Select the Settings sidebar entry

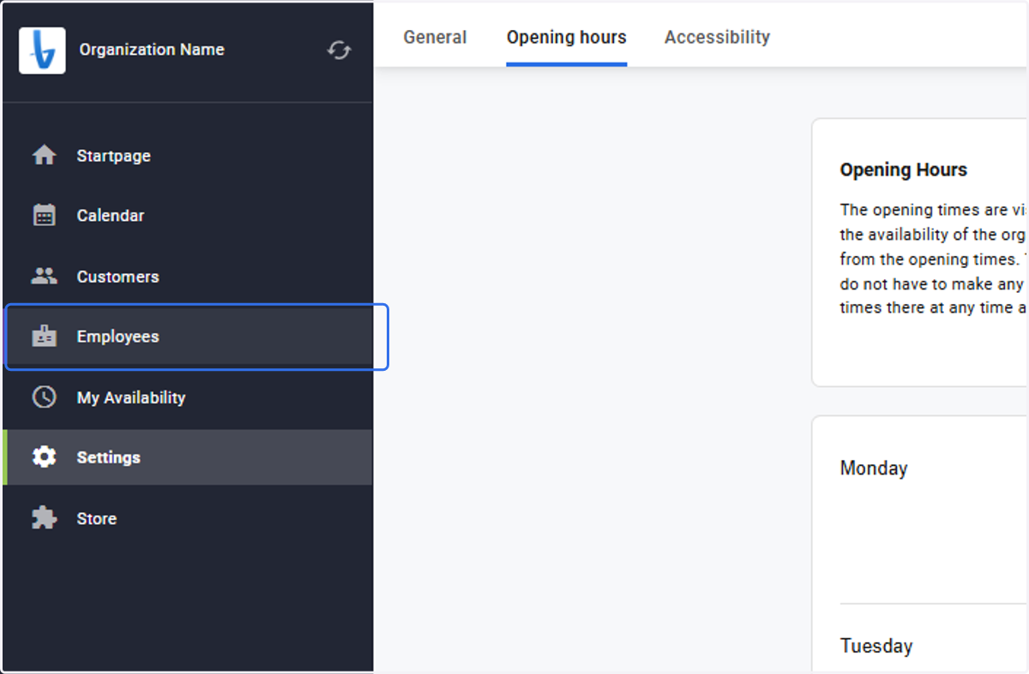188,457
